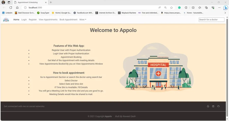
Task: Open the Bing Copilot sidebar icon
Action: tap(226, 8)
